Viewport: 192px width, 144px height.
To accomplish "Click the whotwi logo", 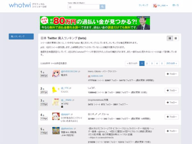I will pyautogui.click(x=20, y=5).
